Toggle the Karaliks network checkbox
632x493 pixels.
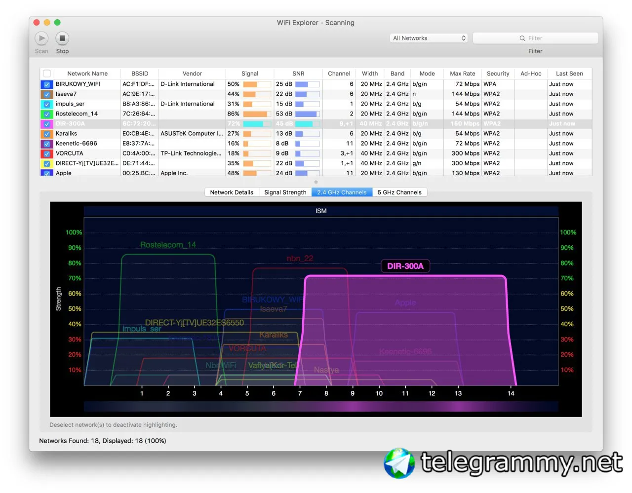[x=47, y=134]
